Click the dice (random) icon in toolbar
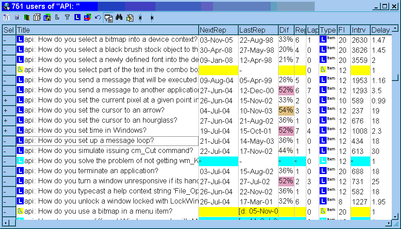 point(37,18)
